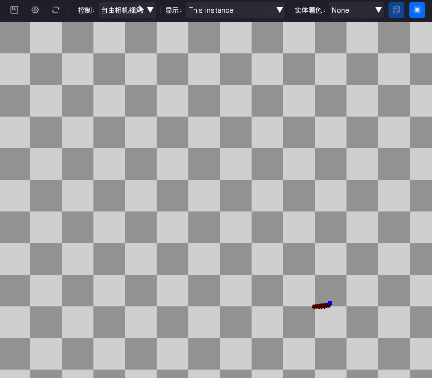432x378 pixels.
Task: Select the small blue square marker in viewport
Action: 330,303
